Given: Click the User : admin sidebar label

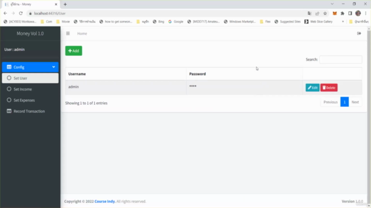Looking at the screenshot, I should tap(14, 50).
